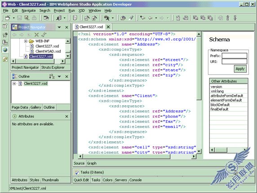257x193 pixels.
Task: Expand the WEB-INF folder
Action: pyautogui.click(x=26, y=41)
